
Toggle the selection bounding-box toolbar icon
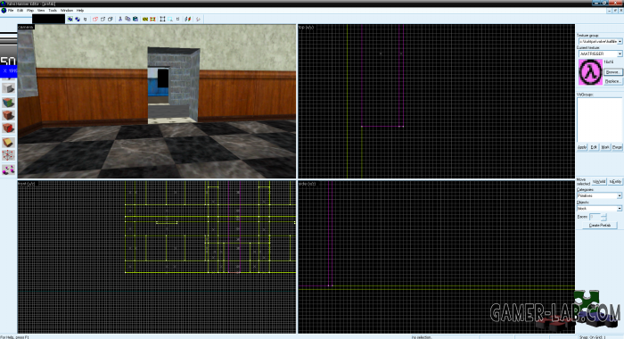click(162, 19)
